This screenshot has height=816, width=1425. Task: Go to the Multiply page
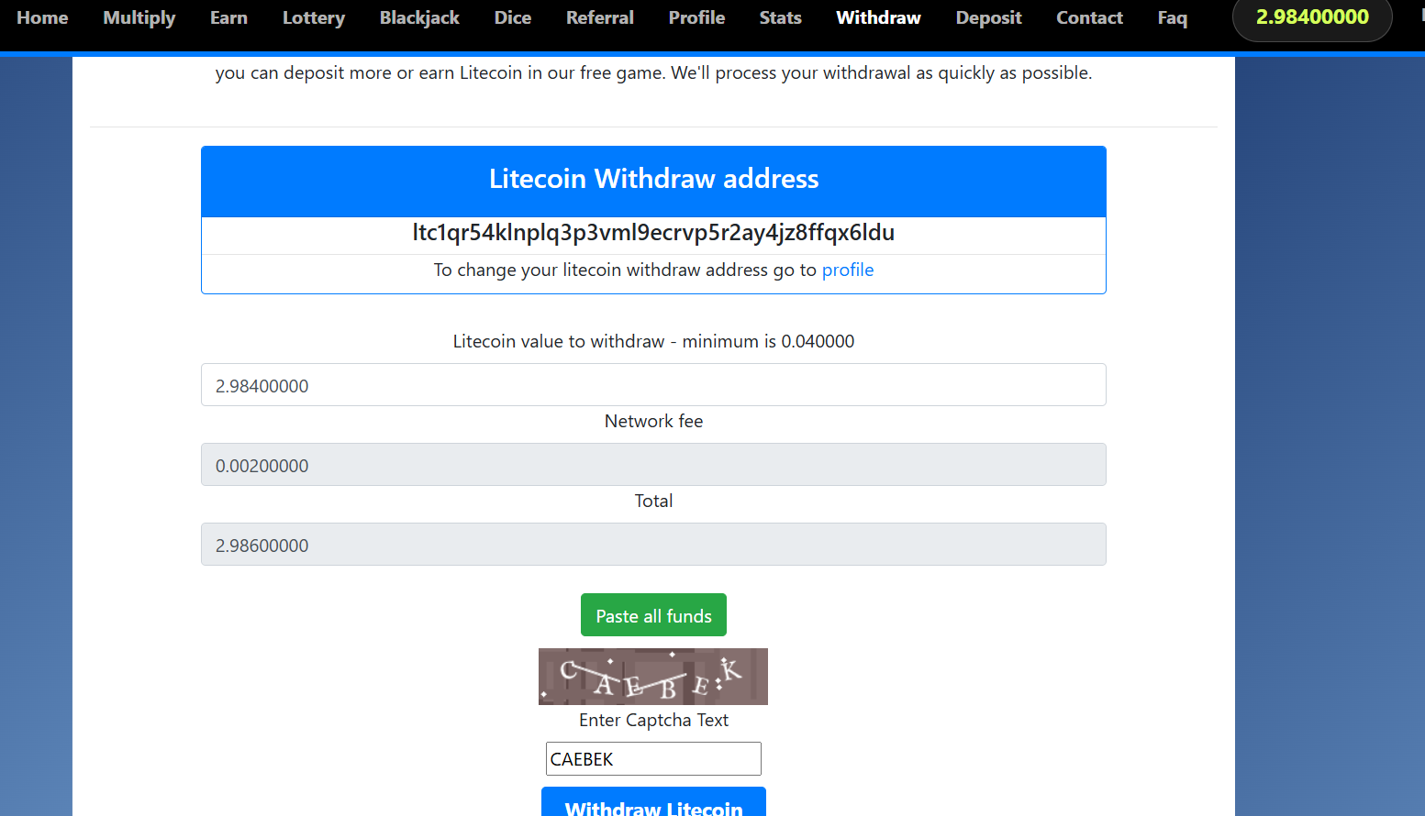[x=139, y=18]
